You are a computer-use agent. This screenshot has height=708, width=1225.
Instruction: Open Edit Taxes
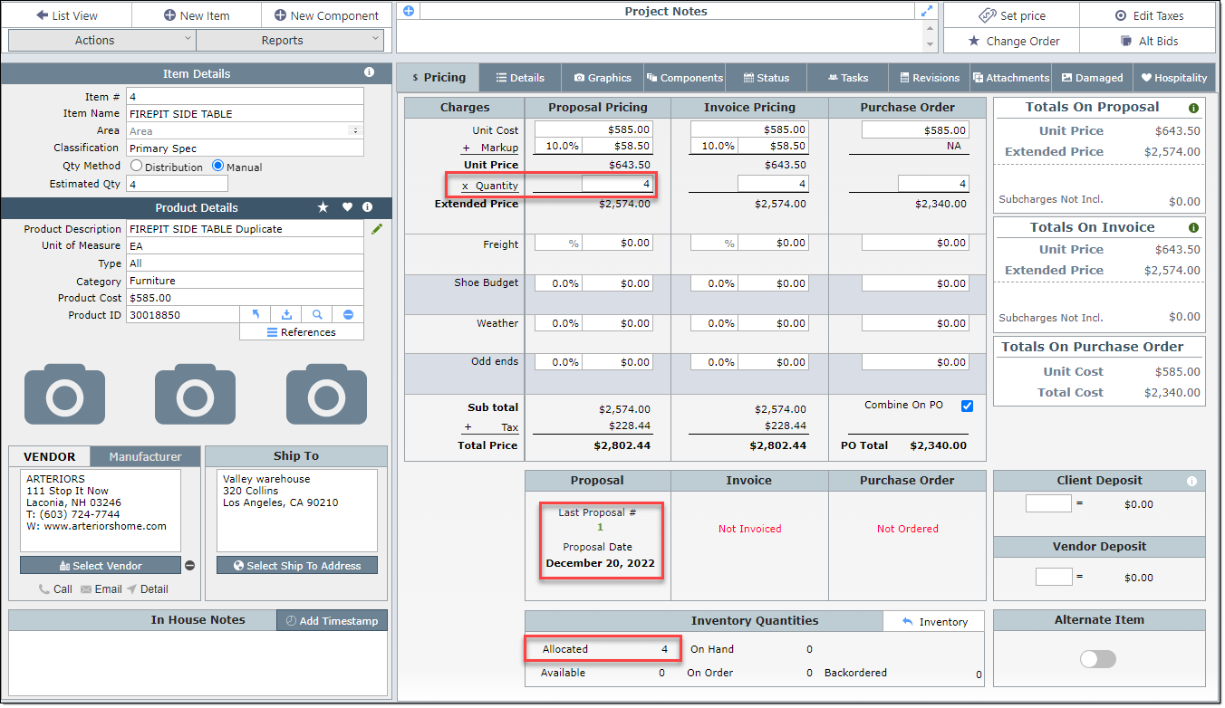tap(1148, 15)
